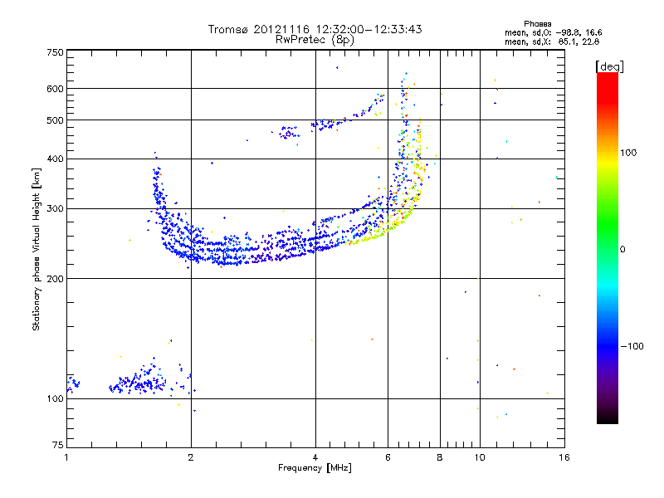Click the x-axis tick label '8'
664x498 pixels.
click(x=440, y=457)
